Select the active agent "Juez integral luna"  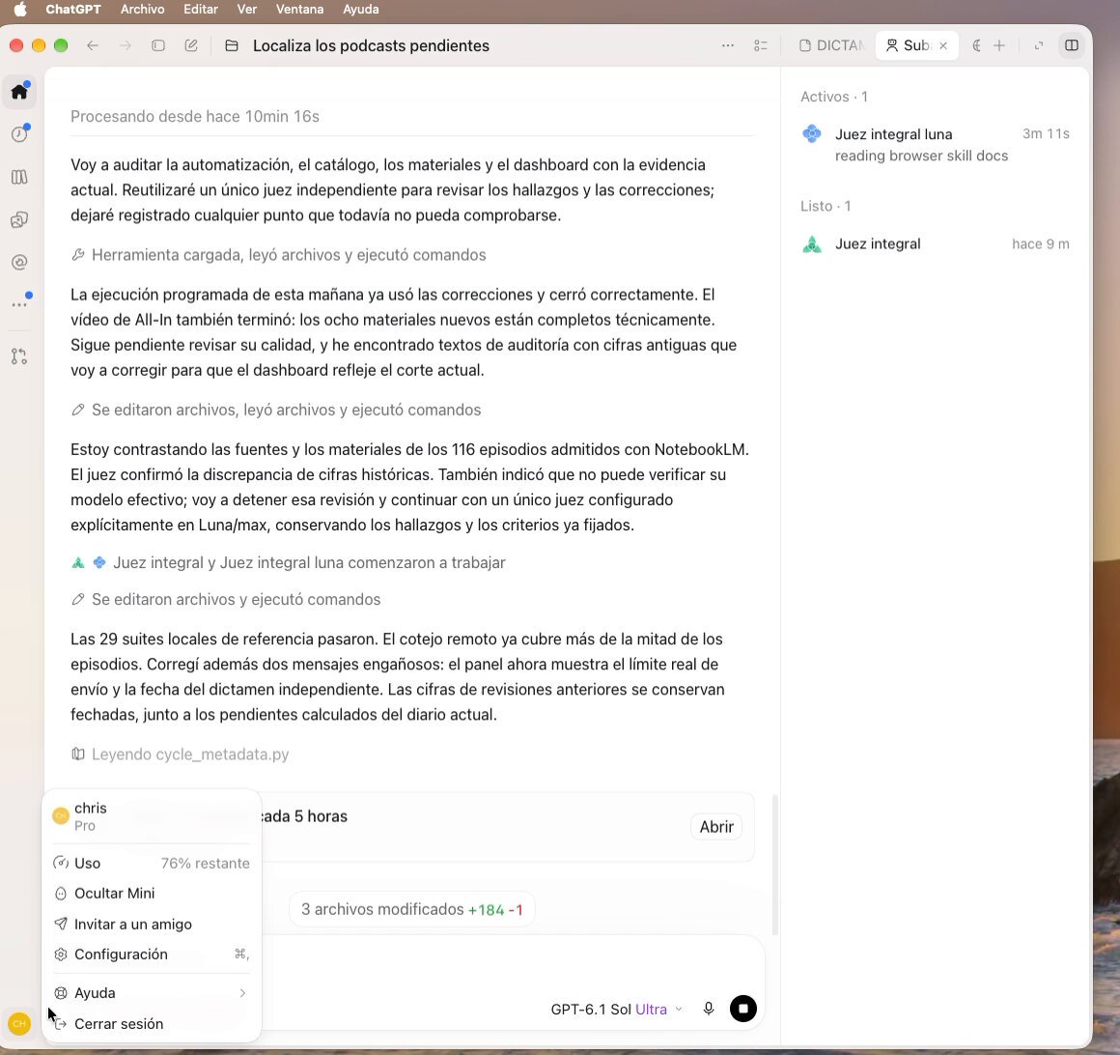(935, 144)
